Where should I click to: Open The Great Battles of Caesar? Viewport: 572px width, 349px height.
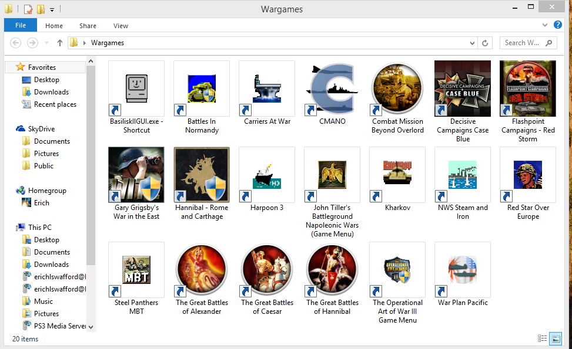click(267, 270)
